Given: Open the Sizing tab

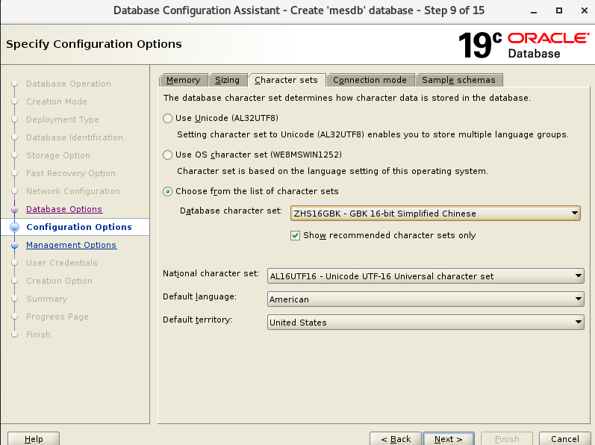Looking at the screenshot, I should pos(227,80).
